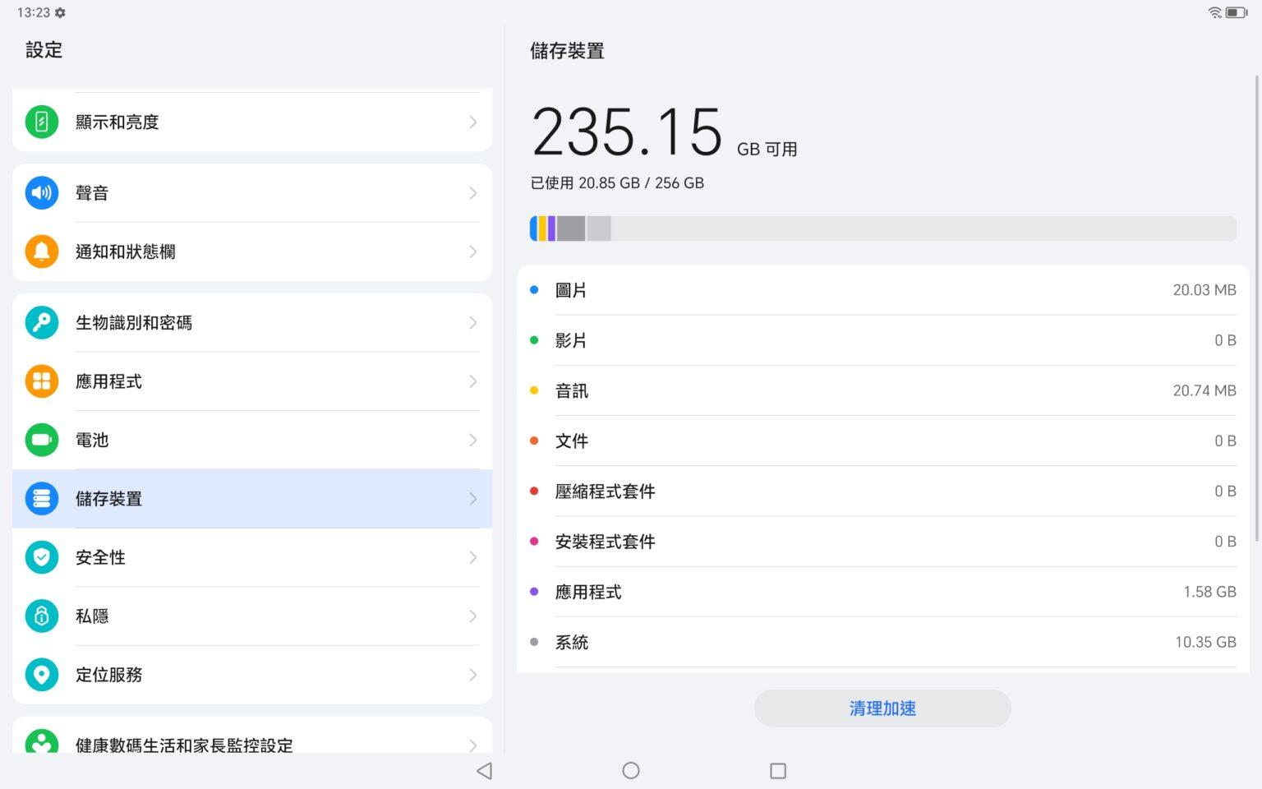This screenshot has height=789, width=1262.
Task: Tap the circle home navigation button
Action: [630, 771]
